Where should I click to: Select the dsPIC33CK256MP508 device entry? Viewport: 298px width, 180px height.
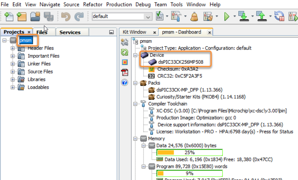pos(180,62)
